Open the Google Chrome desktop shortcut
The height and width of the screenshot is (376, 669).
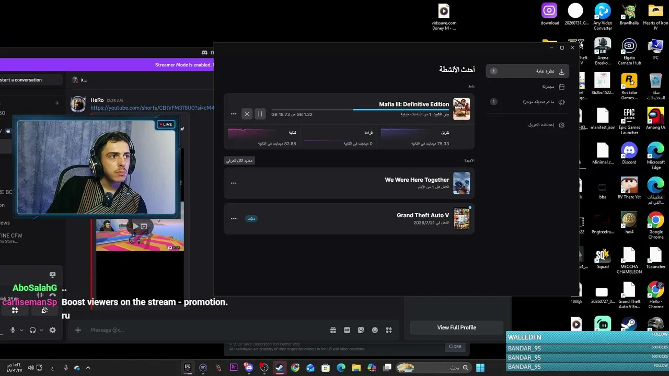[x=655, y=226]
